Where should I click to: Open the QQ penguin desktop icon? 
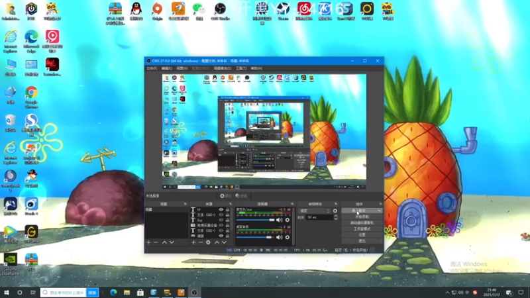(x=136, y=11)
